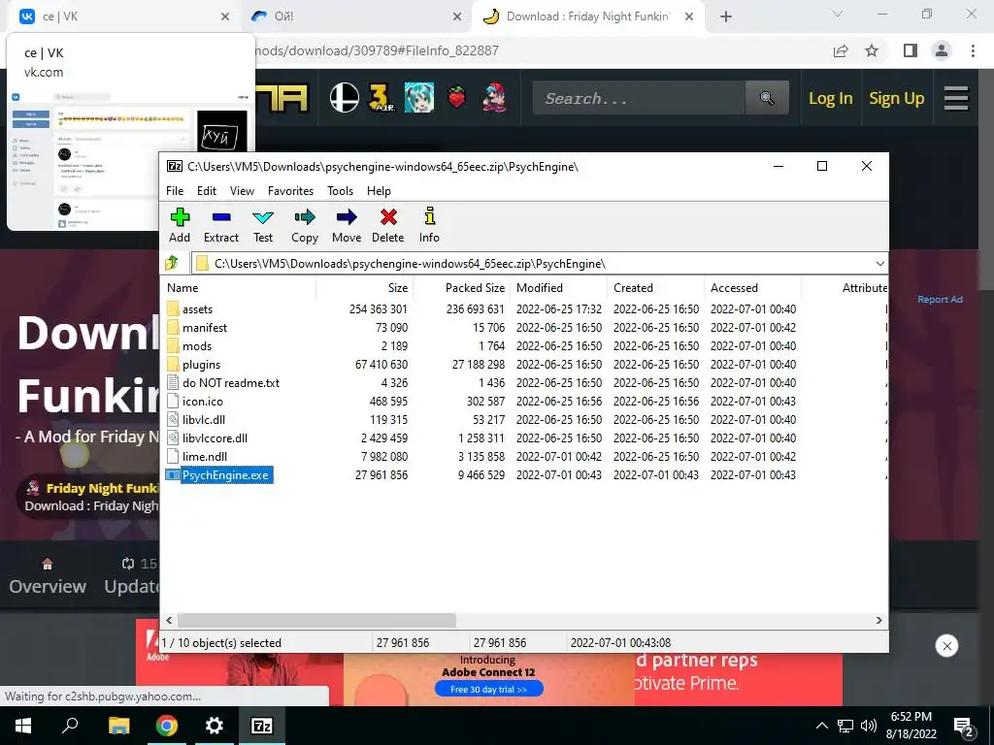The width and height of the screenshot is (994, 745).
Task: Click the left scroll arrow in 7-Zip
Action: tap(169, 620)
